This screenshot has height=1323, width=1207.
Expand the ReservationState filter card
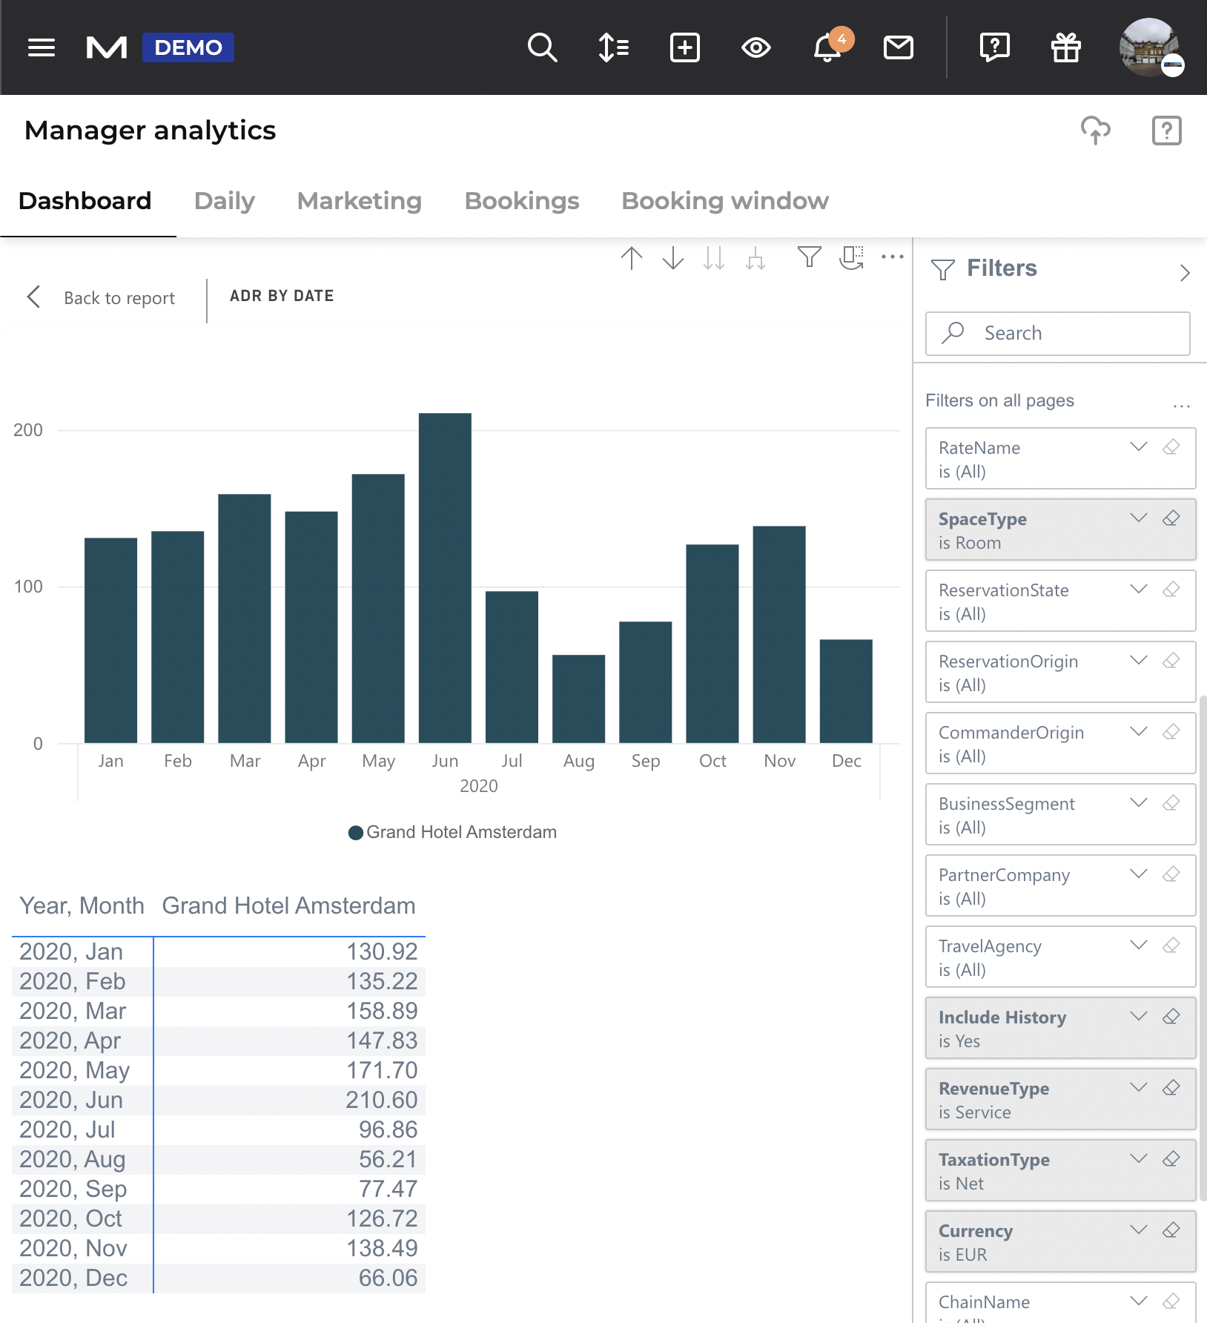pos(1139,589)
